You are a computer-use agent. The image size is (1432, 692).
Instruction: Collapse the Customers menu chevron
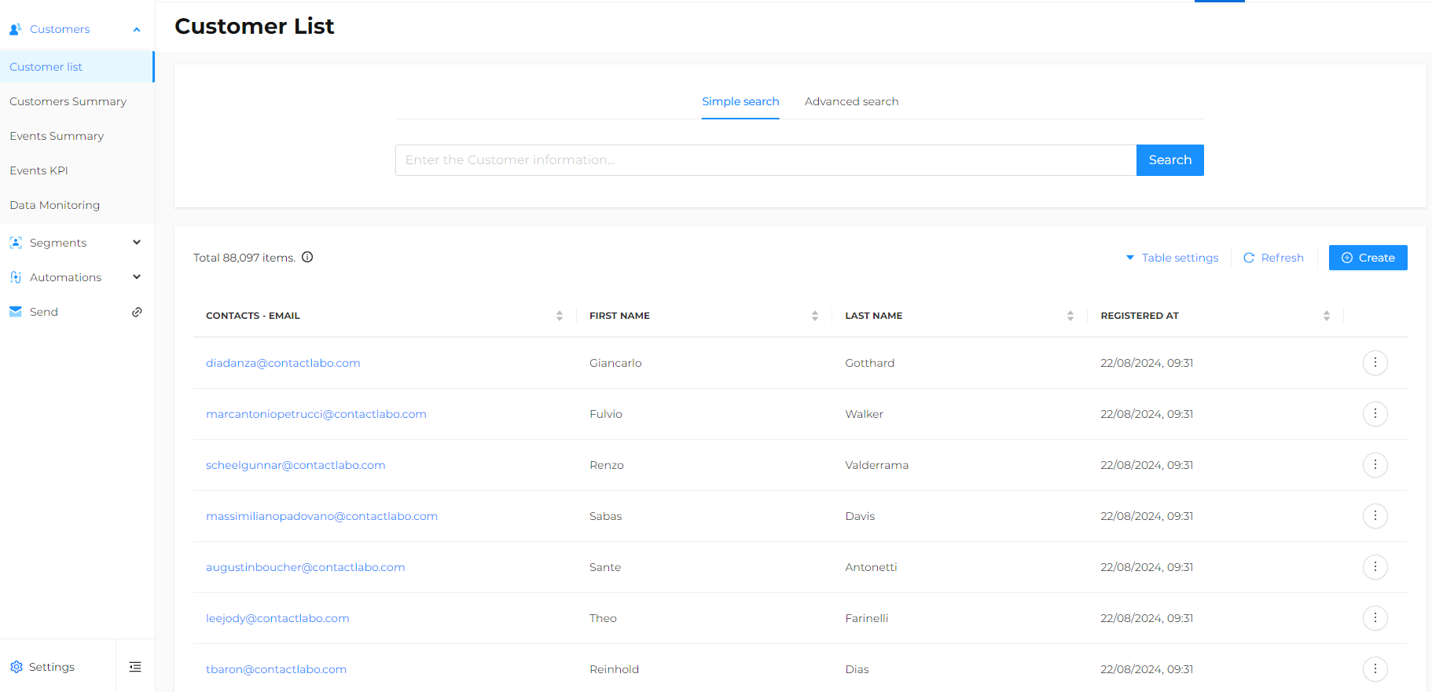coord(137,30)
